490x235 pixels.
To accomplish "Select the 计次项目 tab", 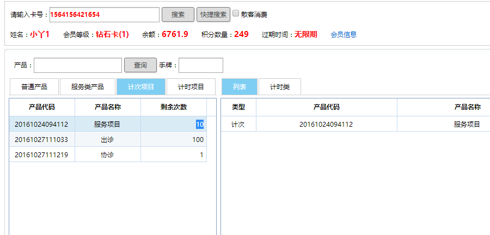I will (x=141, y=86).
